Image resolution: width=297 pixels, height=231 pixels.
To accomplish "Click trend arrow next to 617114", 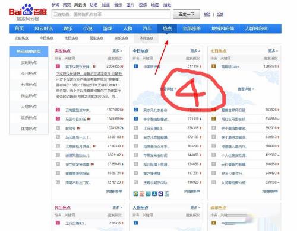I will pyautogui.click(x=200, y=66).
